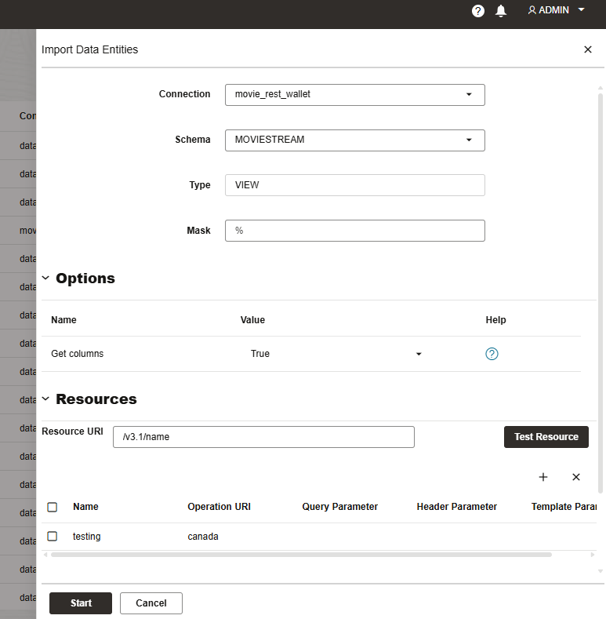Open the Connection dropdown movie_rest_wallet
This screenshot has height=619, width=606.
354,94
